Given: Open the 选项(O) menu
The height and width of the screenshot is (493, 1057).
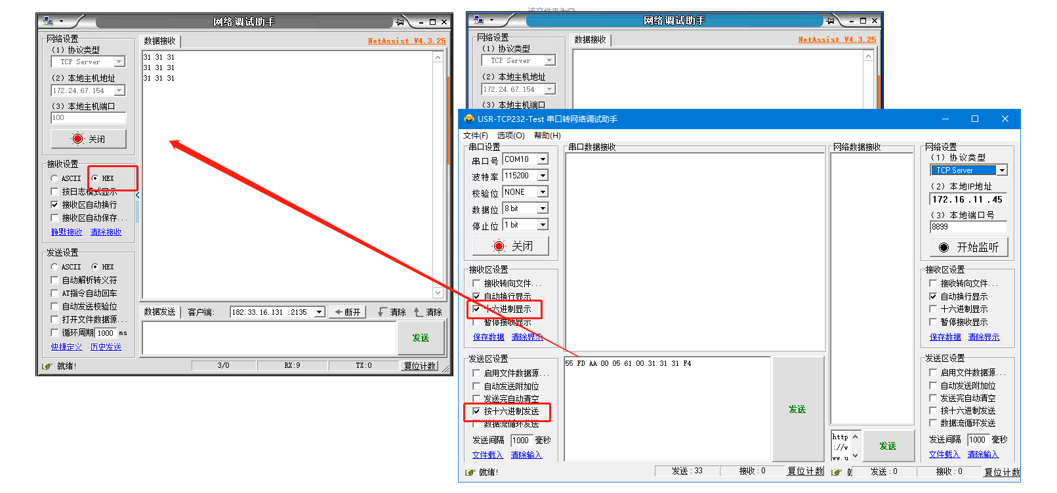Looking at the screenshot, I should pyautogui.click(x=510, y=136).
